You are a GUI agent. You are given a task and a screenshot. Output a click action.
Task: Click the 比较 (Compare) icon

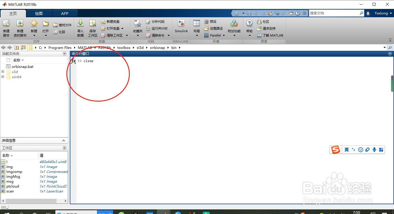click(55, 32)
